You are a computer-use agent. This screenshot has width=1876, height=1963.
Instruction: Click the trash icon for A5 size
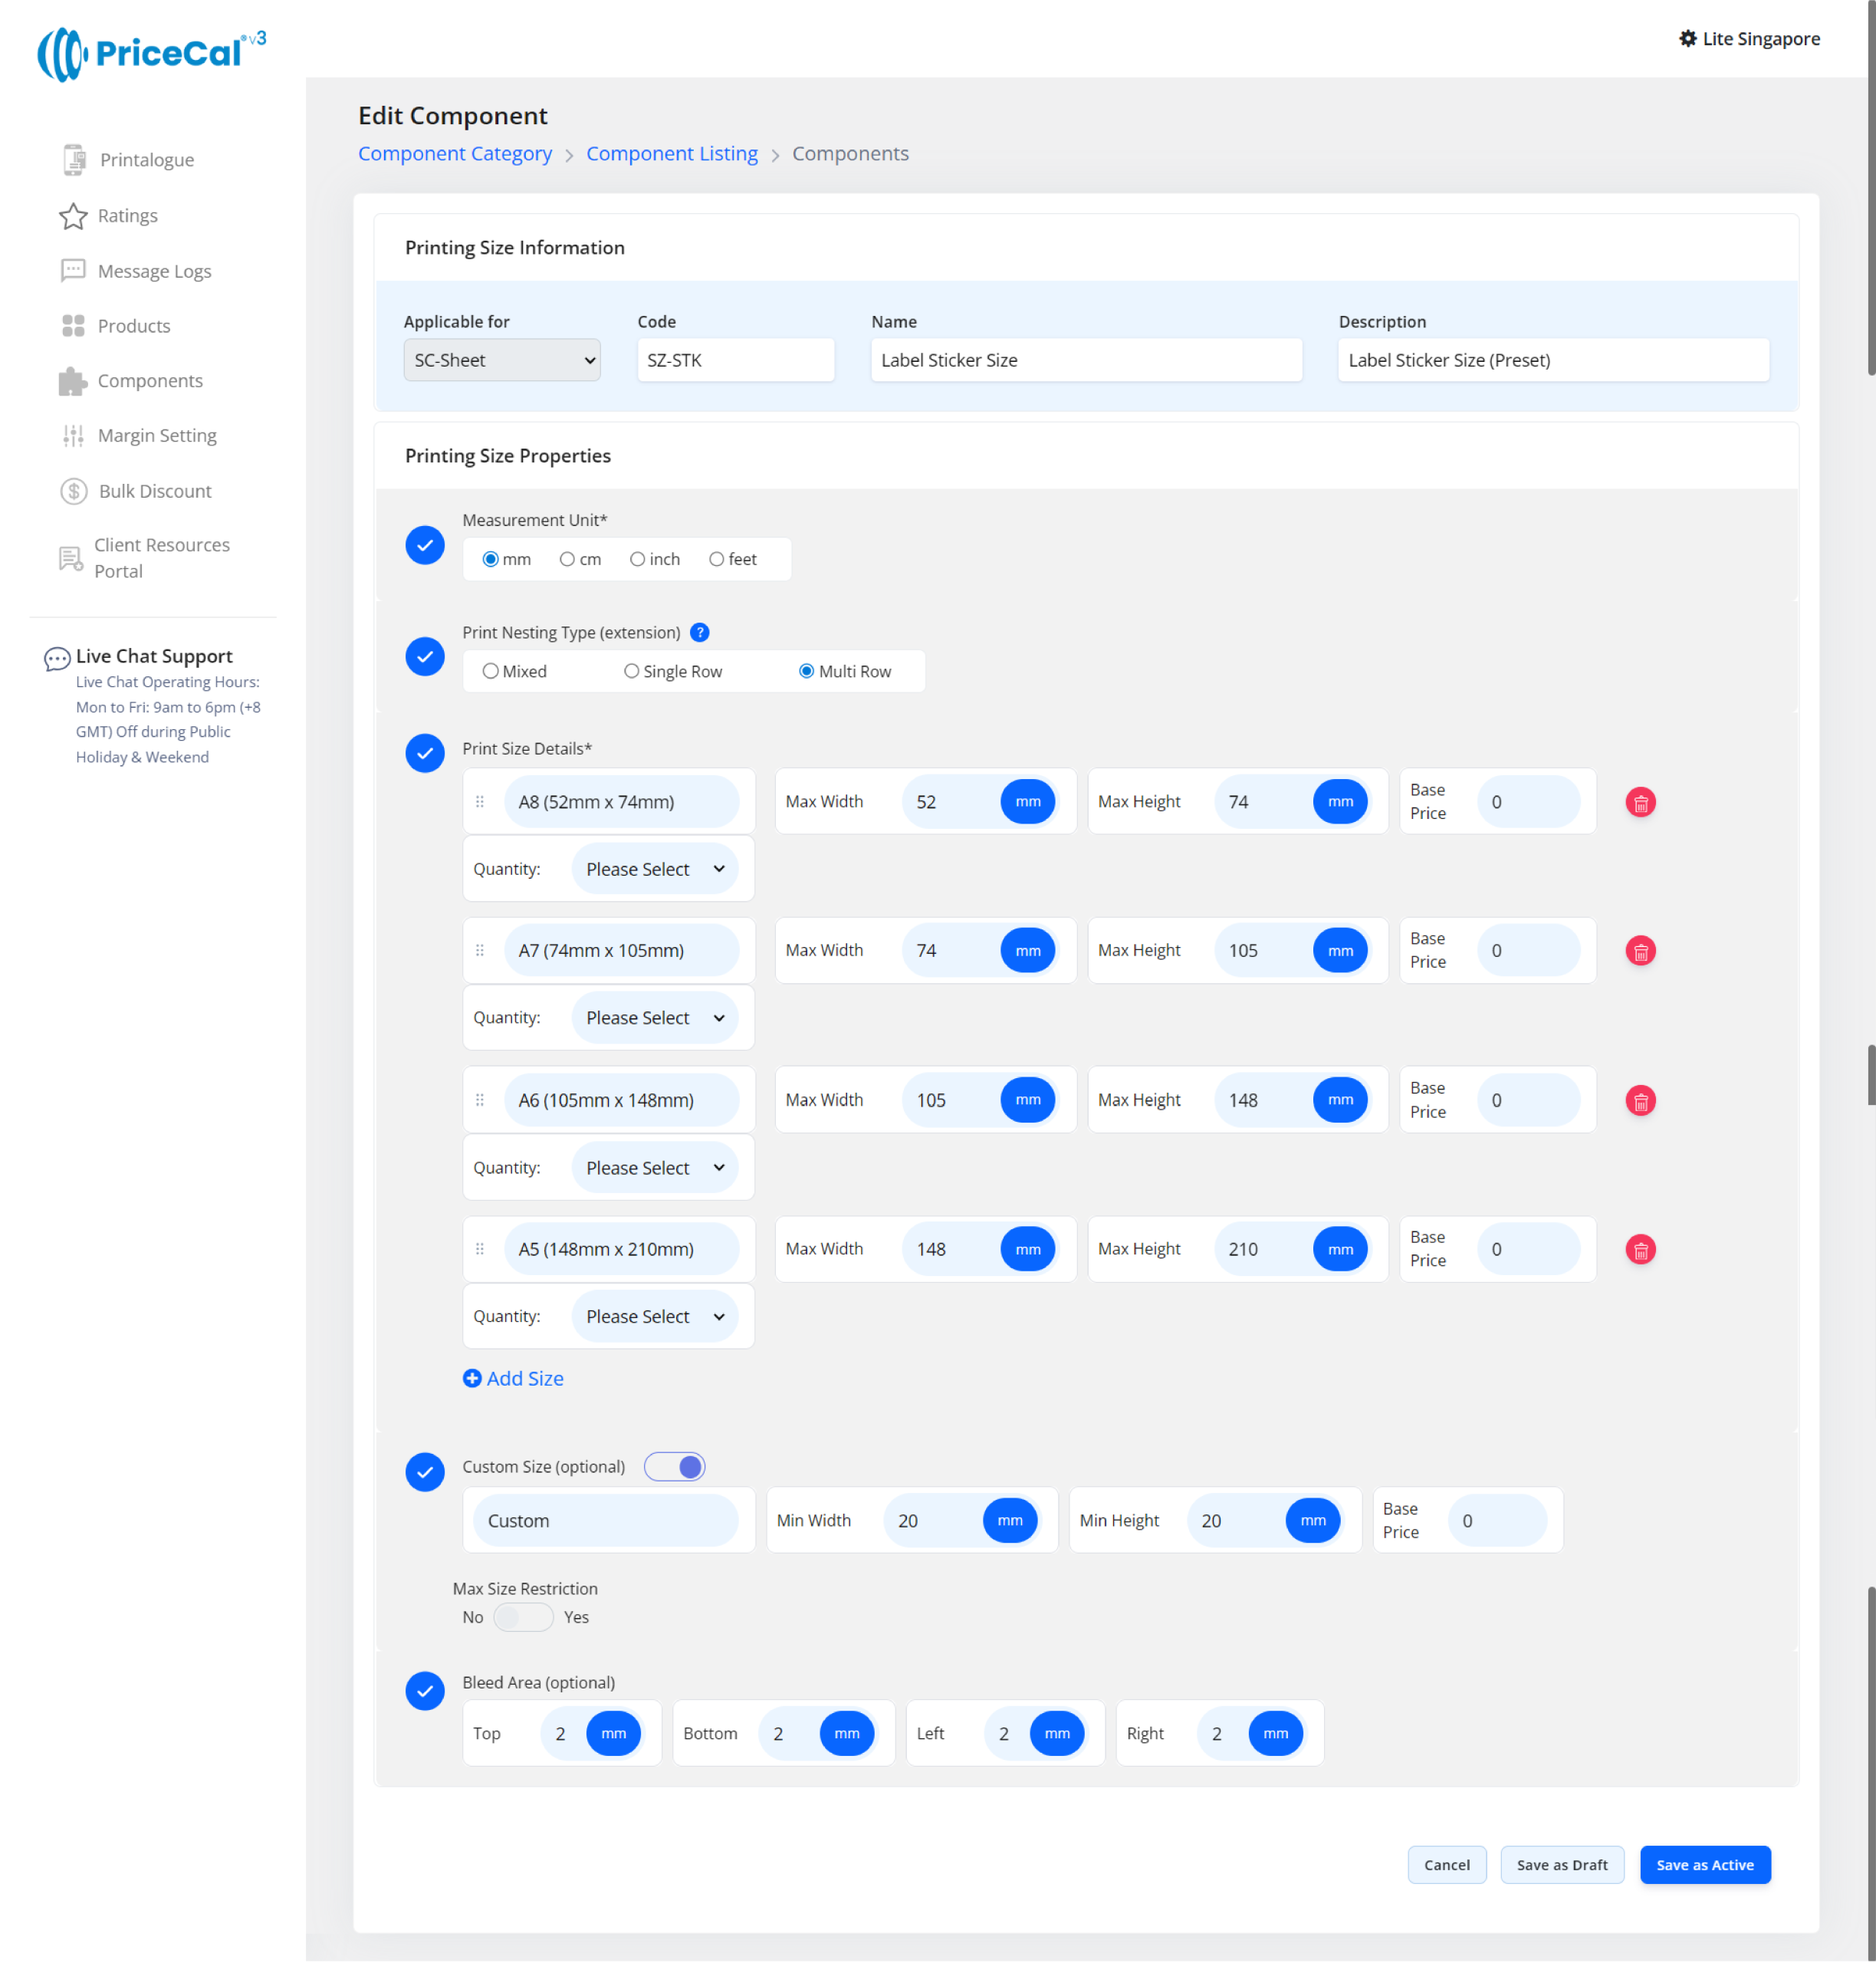(1640, 1249)
